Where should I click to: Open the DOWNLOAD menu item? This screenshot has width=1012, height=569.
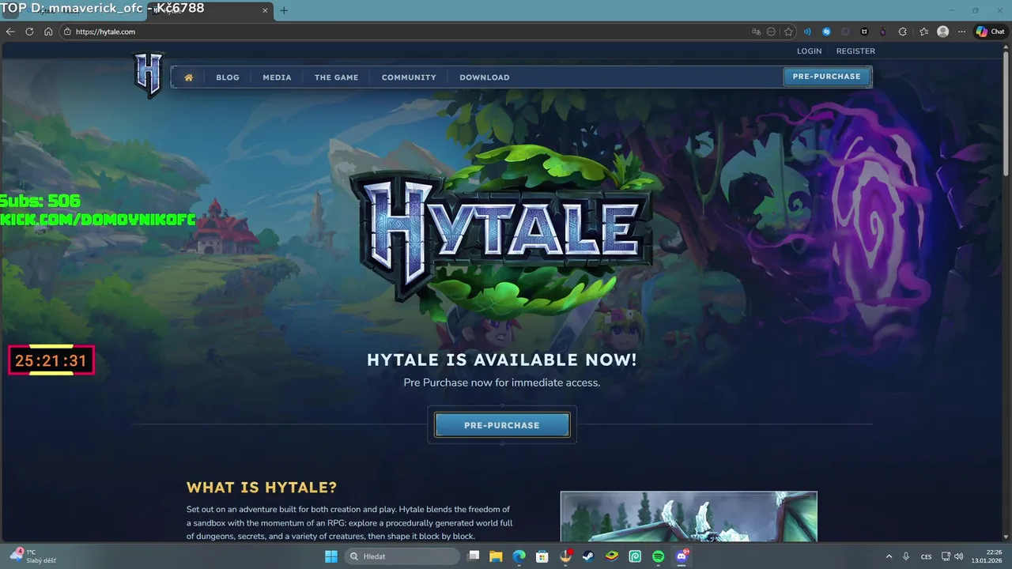(x=485, y=77)
